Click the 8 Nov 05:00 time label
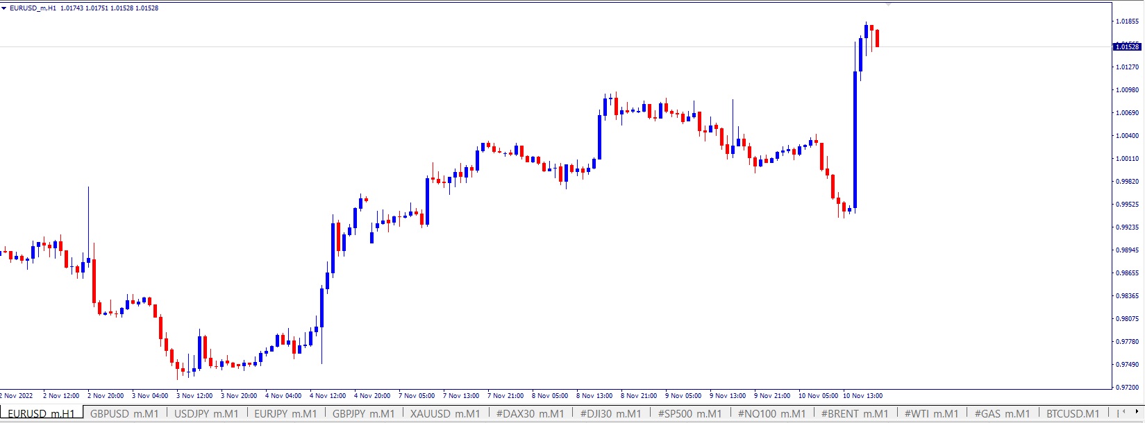Screen dimensions: 1145x423 [x=550, y=396]
